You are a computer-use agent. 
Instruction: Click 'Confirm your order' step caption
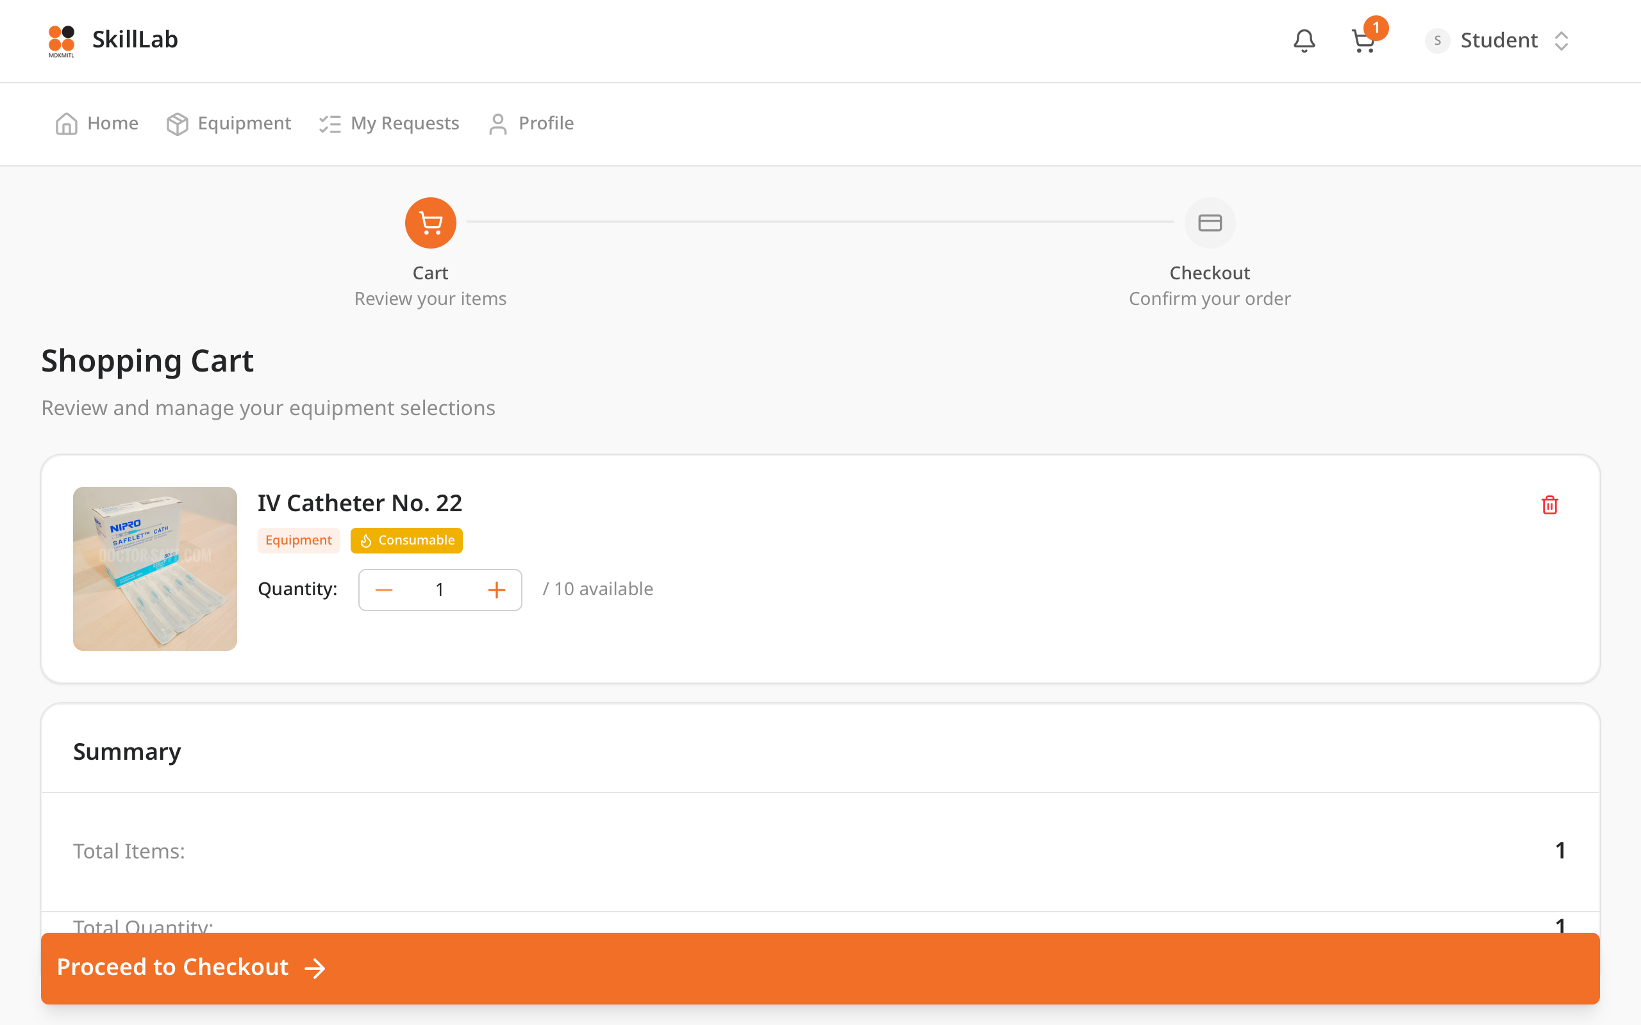tap(1210, 299)
